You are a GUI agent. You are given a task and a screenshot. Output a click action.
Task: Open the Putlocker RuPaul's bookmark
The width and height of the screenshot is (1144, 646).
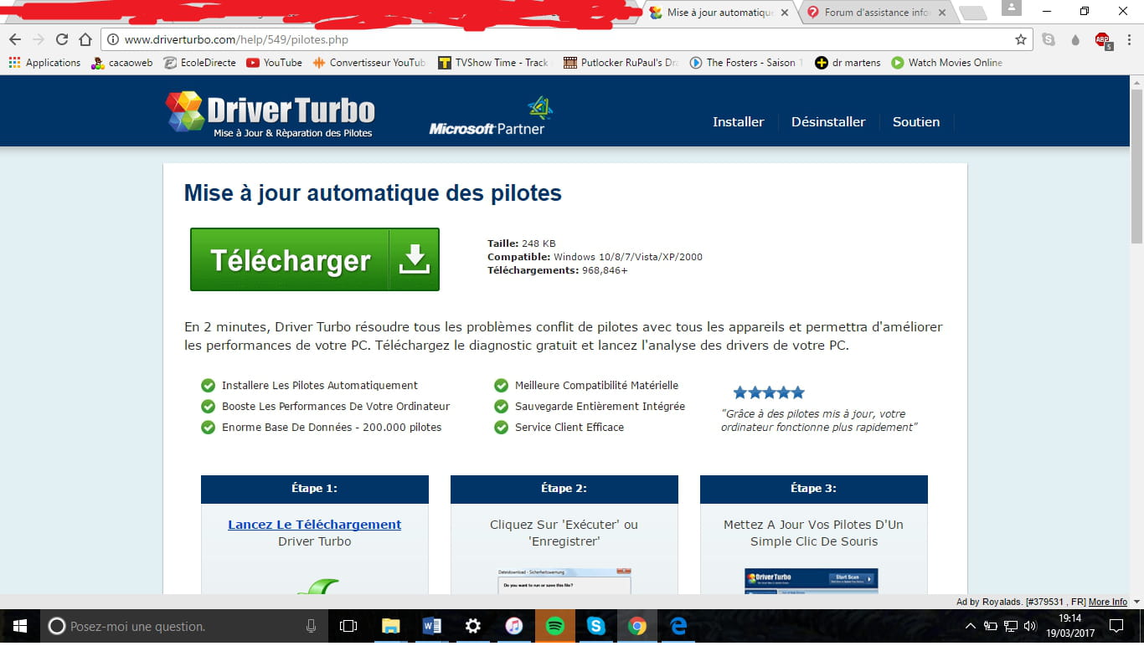(621, 63)
